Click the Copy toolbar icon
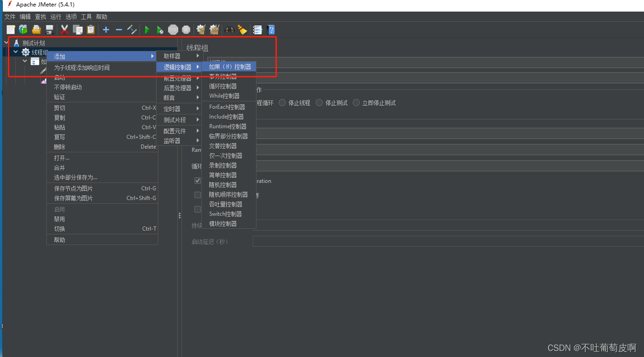644x357 pixels. coord(78,30)
